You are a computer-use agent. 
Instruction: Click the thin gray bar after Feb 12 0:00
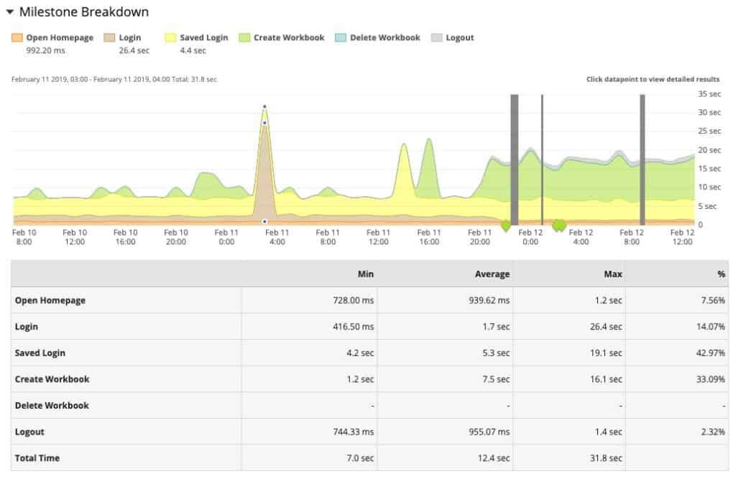click(x=542, y=159)
